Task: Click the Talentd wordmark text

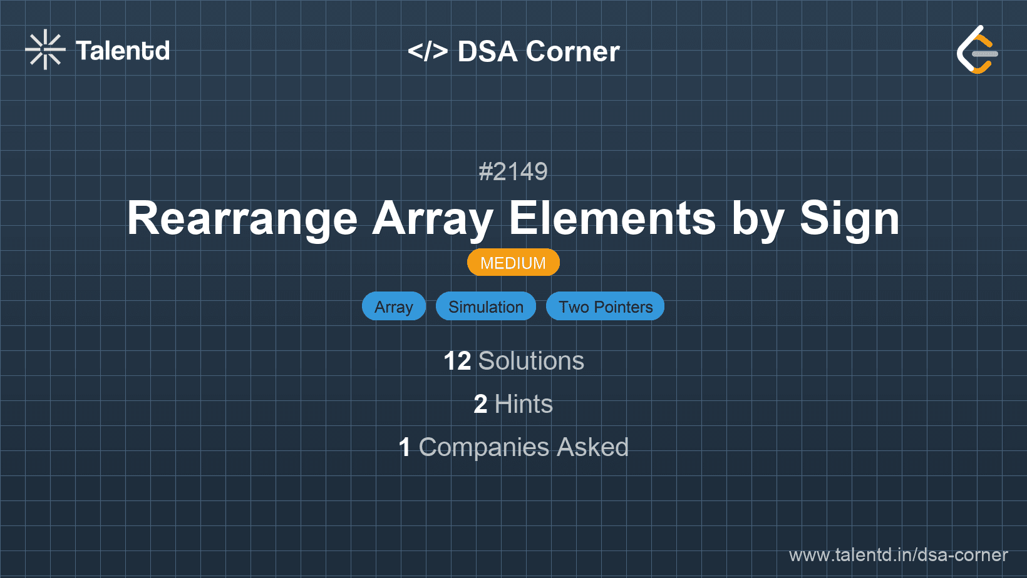Action: [x=123, y=51]
